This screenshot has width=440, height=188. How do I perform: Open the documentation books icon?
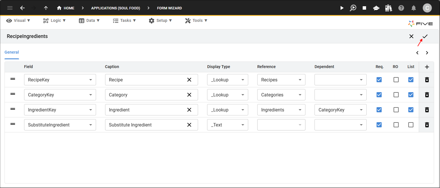click(x=388, y=8)
